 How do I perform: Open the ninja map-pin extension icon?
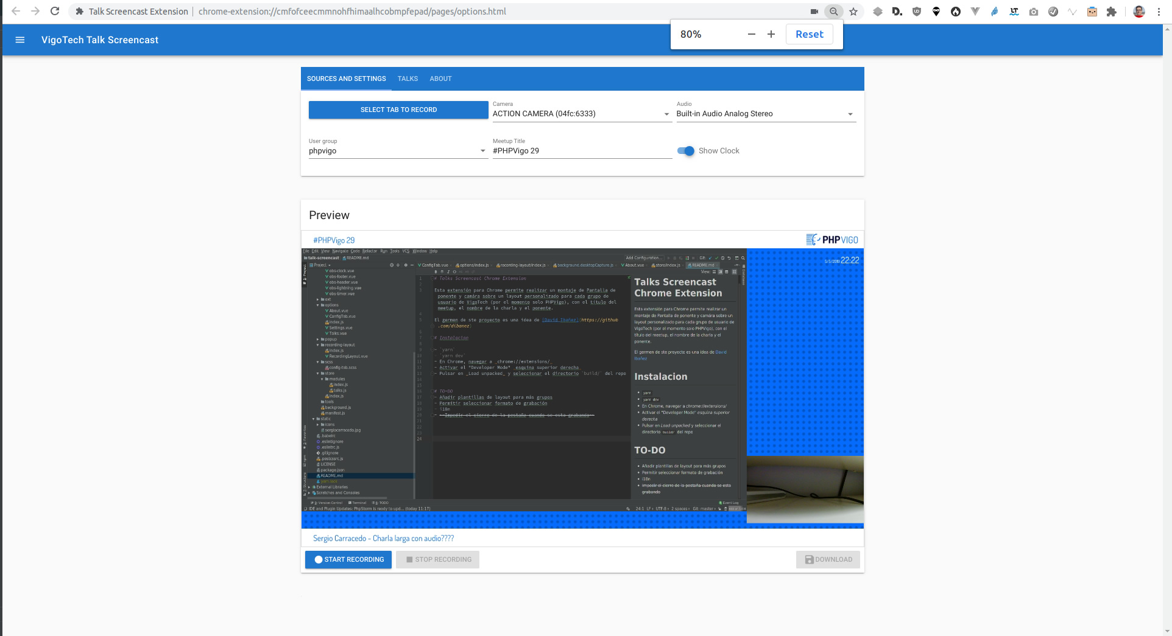[936, 12]
